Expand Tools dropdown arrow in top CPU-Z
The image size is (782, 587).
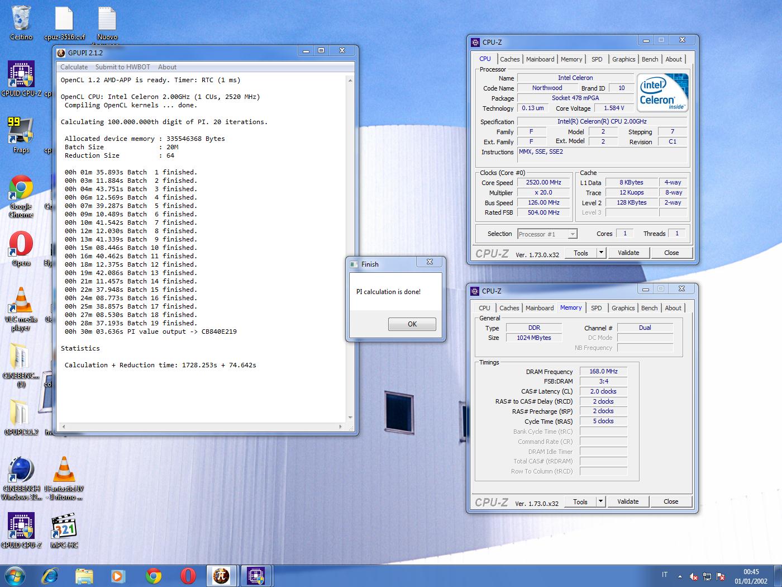tap(601, 253)
